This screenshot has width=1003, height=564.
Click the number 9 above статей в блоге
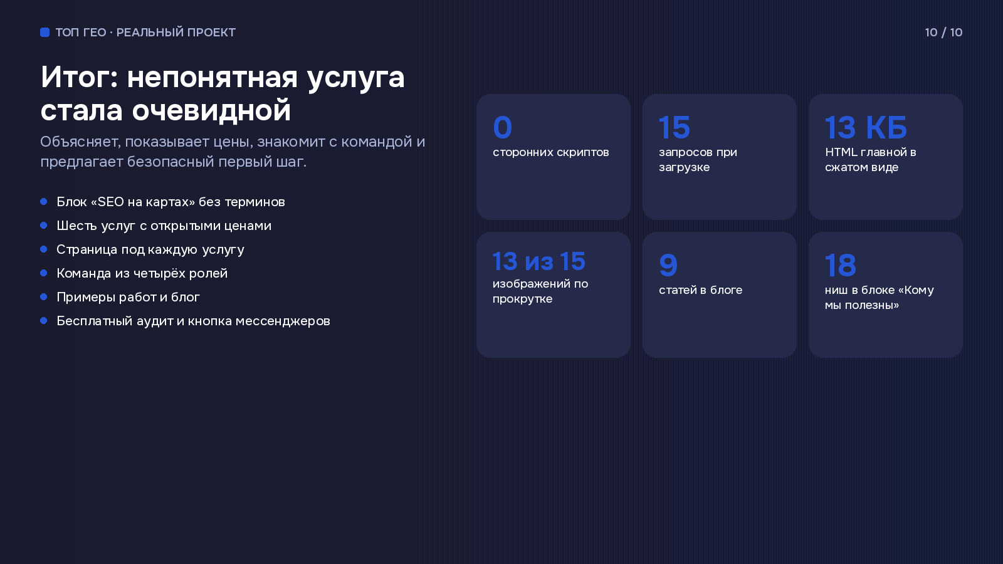coord(668,266)
